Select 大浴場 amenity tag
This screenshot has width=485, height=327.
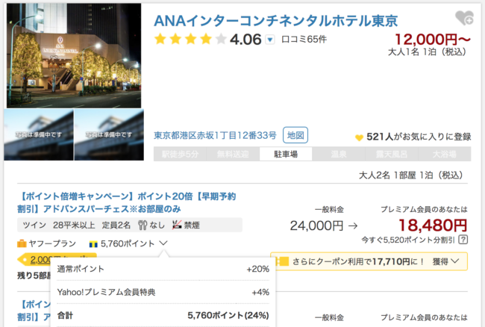pos(445,154)
